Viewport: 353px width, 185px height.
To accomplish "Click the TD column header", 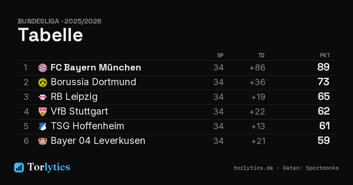I will point(261,55).
